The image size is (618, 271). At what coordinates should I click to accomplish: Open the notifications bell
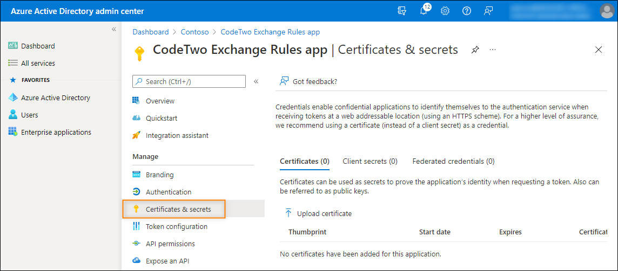click(424, 10)
